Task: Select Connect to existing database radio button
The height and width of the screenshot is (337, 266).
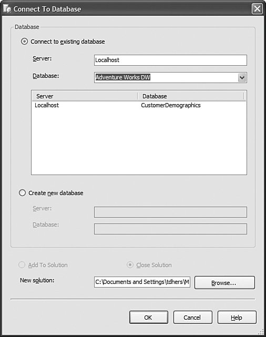Action: (24, 41)
